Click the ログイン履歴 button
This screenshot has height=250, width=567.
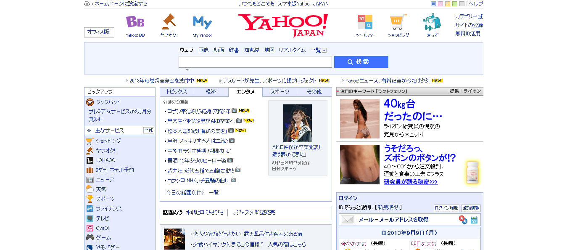coord(446,208)
